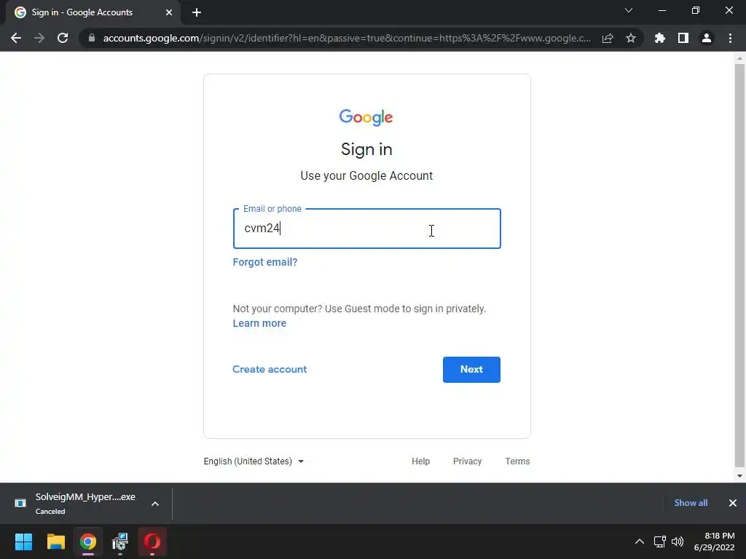This screenshot has height=559, width=746.
Task: Restore down the Chrome window
Action: (696, 10)
